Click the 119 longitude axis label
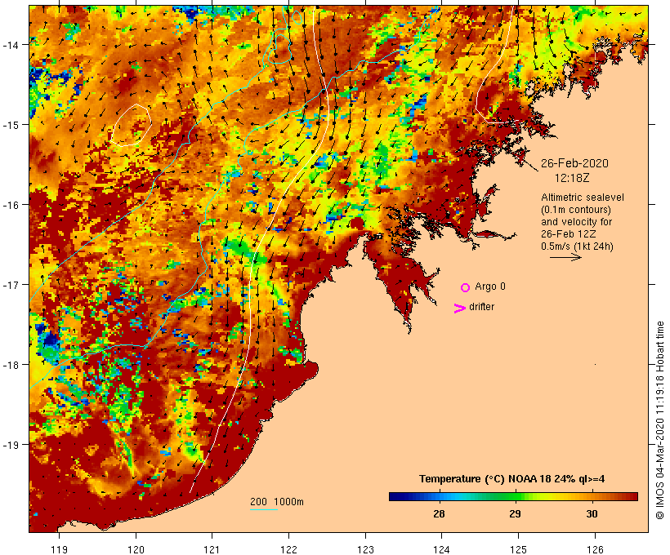The width and height of the screenshot is (670, 555). click(59, 549)
